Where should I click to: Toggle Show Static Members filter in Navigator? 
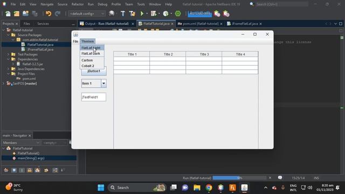coord(22,170)
